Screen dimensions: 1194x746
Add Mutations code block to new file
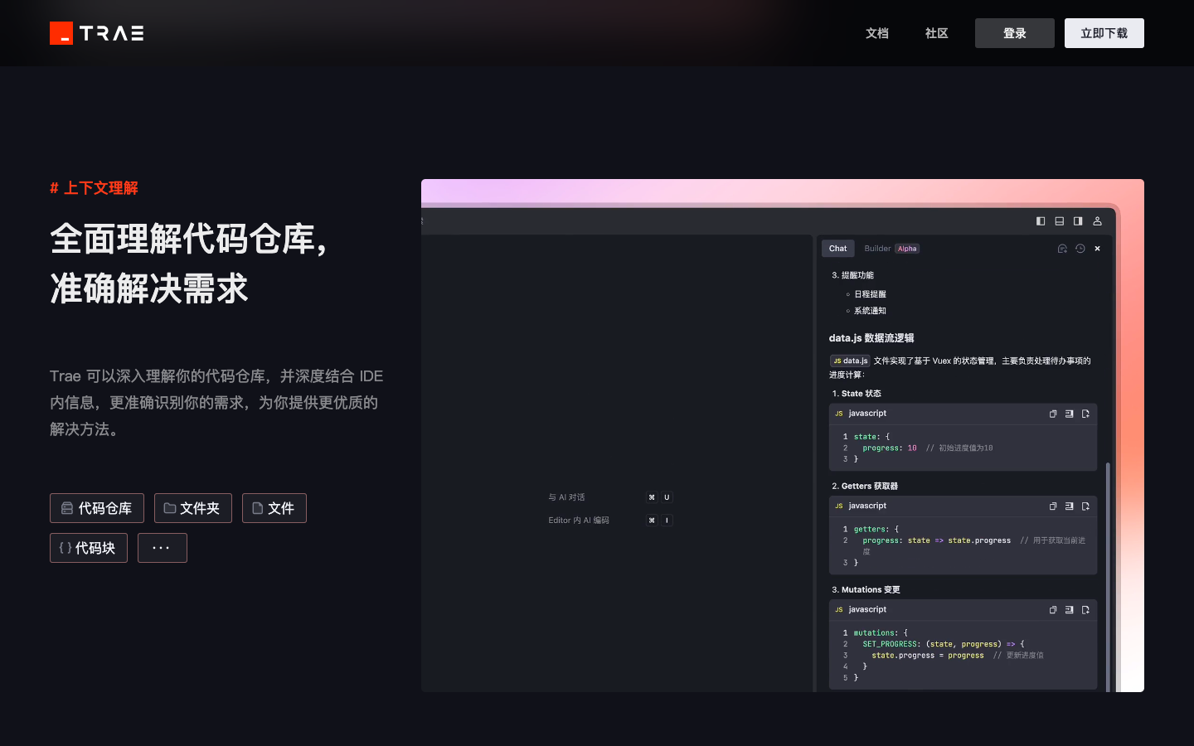click(1085, 610)
